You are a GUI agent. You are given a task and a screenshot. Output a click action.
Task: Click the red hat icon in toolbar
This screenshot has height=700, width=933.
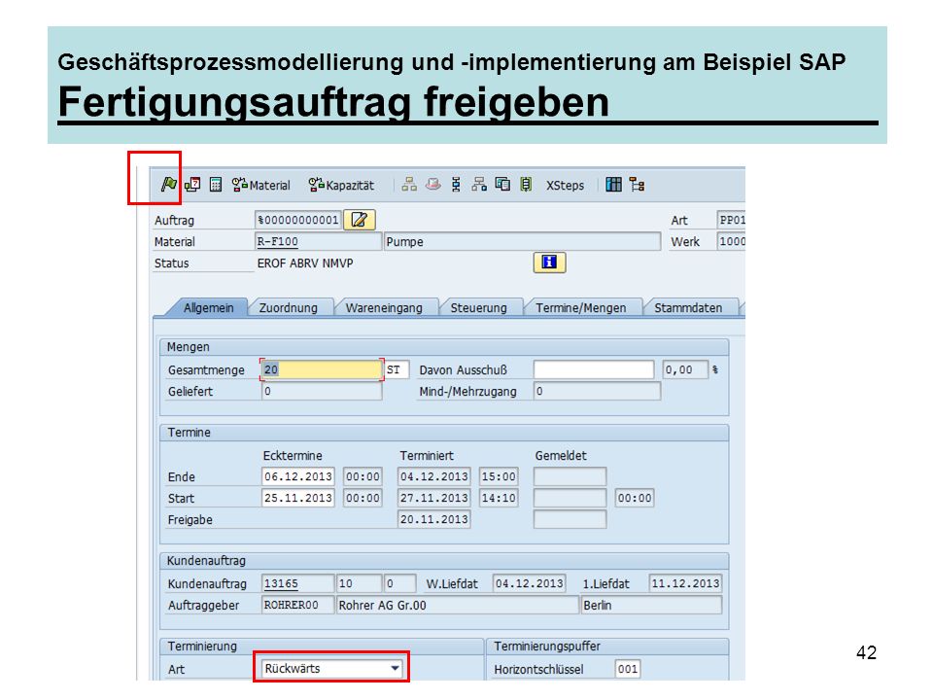(433, 185)
